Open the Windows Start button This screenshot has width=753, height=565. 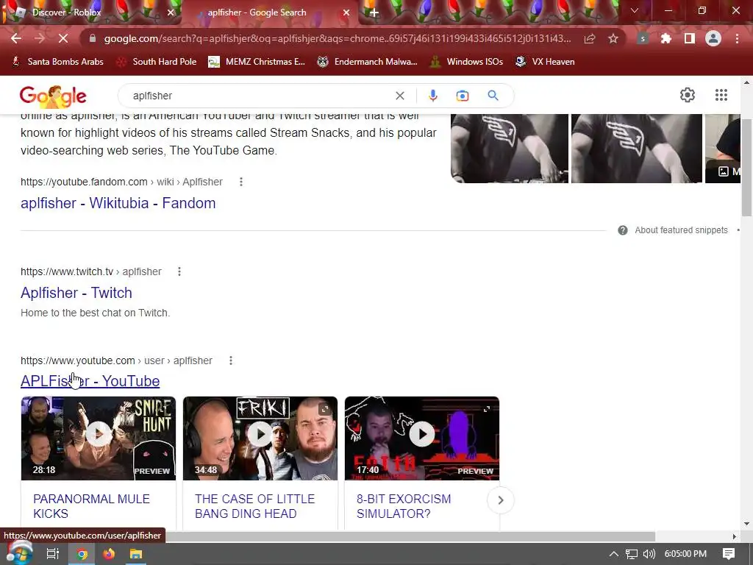tap(19, 553)
